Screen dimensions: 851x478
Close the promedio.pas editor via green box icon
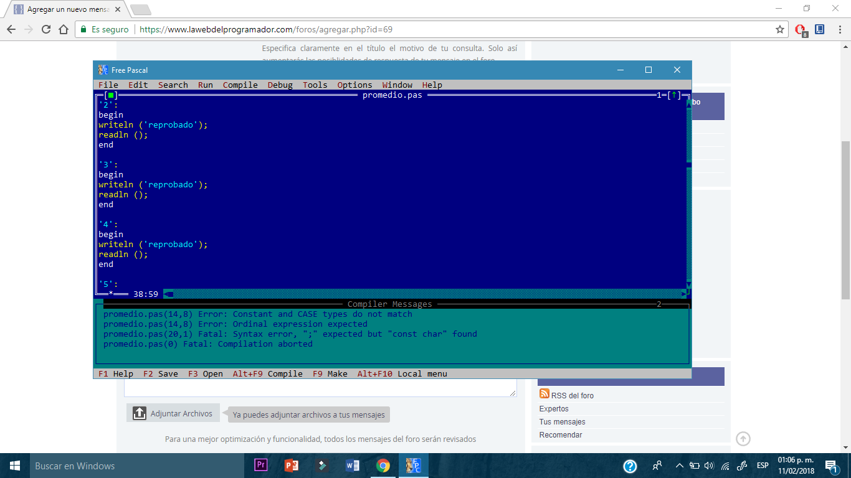click(111, 95)
